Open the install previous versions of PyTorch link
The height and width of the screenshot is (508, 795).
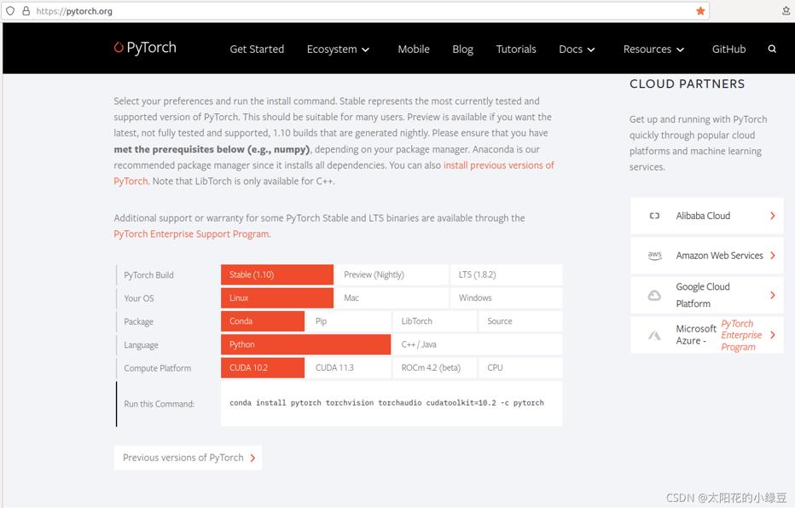pos(498,165)
